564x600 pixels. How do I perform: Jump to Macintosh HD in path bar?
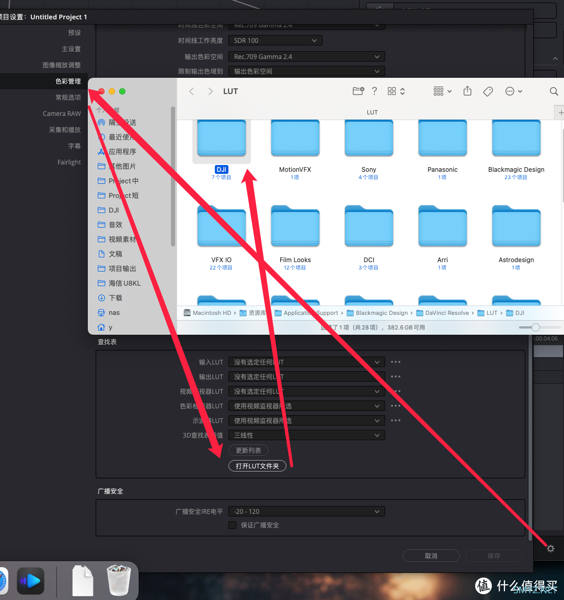tap(208, 313)
